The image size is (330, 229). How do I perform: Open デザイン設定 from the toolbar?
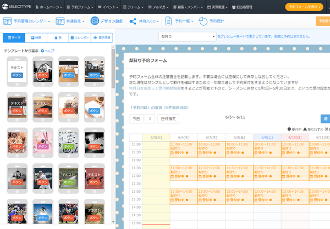[107, 21]
